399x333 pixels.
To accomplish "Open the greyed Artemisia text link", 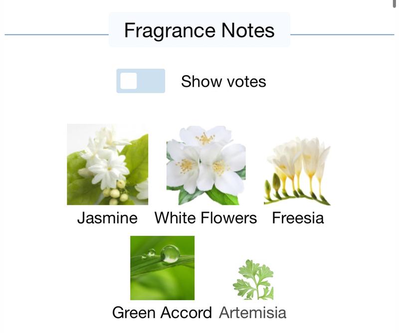I will [x=252, y=313].
